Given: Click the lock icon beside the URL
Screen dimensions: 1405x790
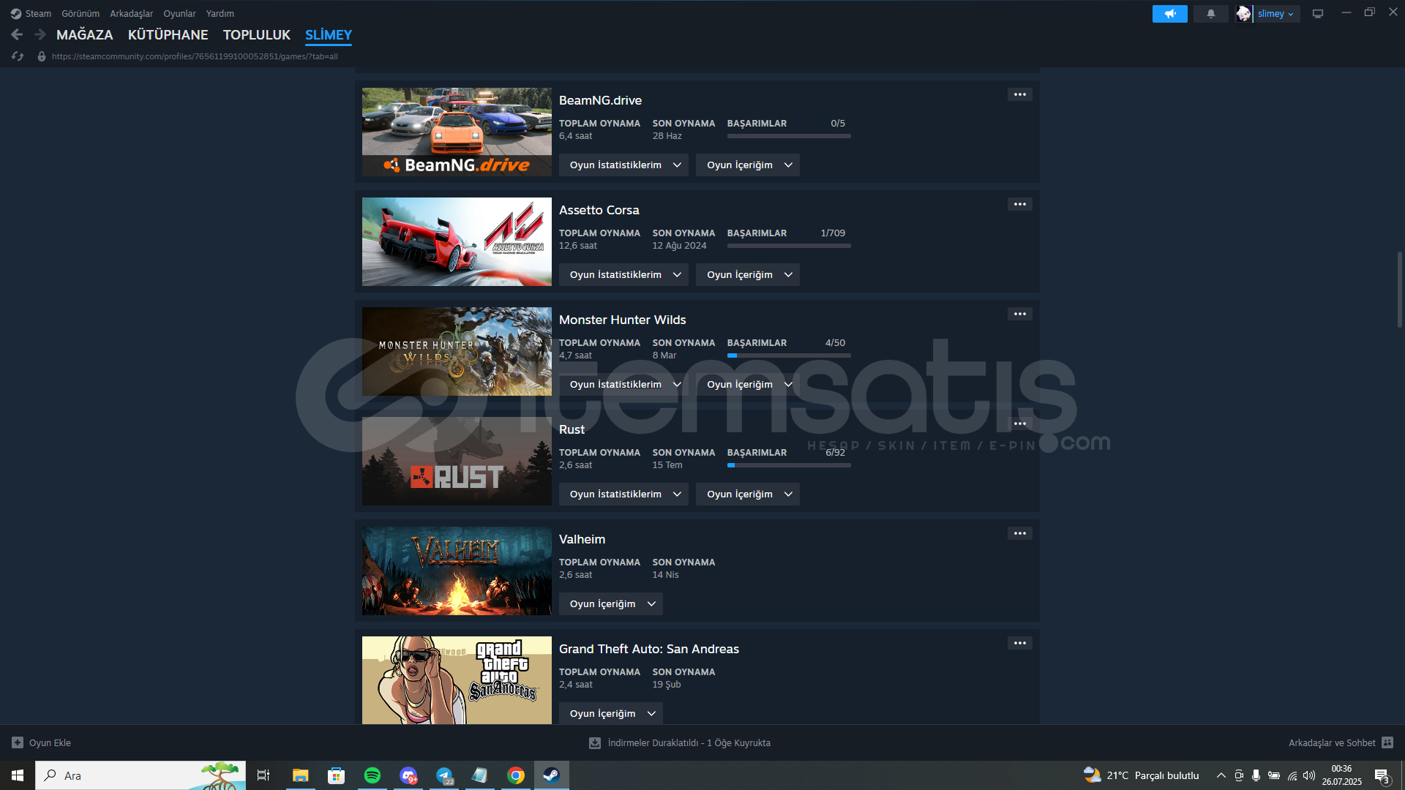Looking at the screenshot, I should coord(42,56).
